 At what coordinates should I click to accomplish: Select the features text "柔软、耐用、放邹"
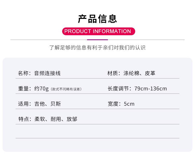(56, 119)
